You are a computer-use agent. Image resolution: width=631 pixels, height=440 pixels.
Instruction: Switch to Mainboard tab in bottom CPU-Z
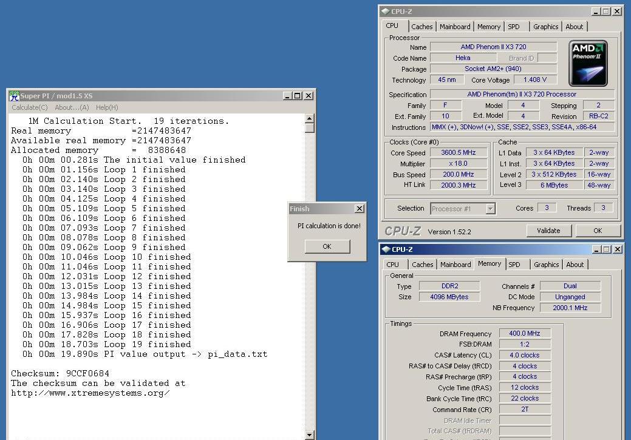(455, 265)
